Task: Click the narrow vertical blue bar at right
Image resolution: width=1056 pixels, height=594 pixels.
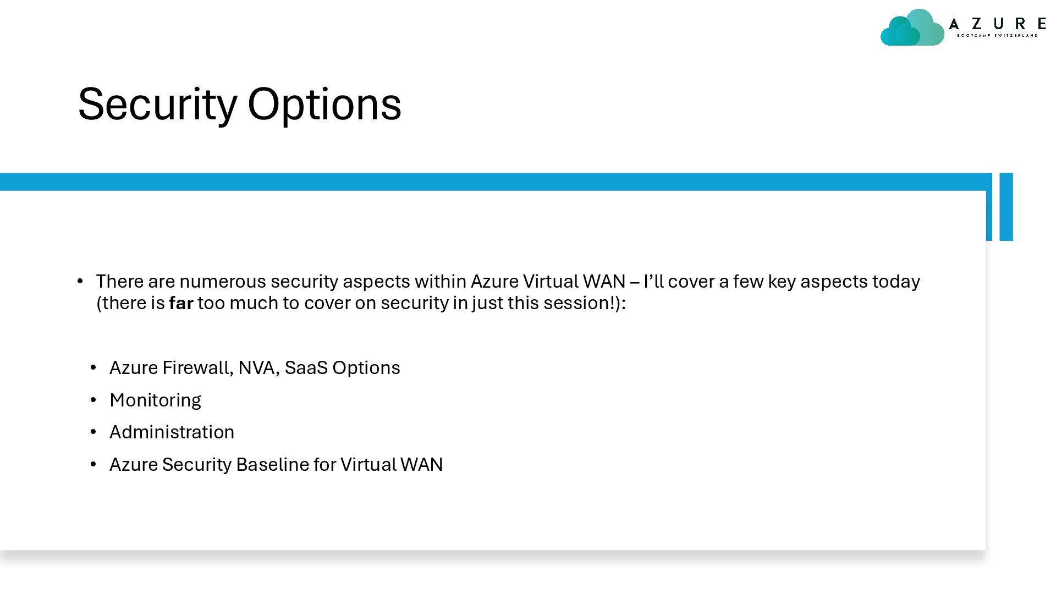Action: (1006, 207)
